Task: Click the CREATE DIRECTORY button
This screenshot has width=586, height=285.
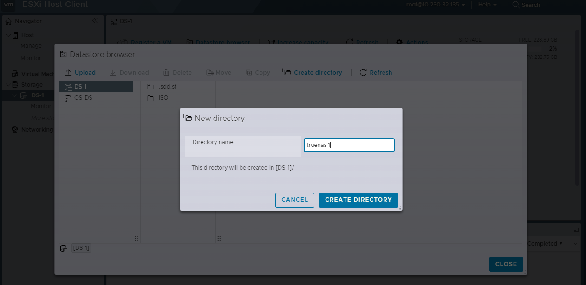Action: [x=358, y=200]
